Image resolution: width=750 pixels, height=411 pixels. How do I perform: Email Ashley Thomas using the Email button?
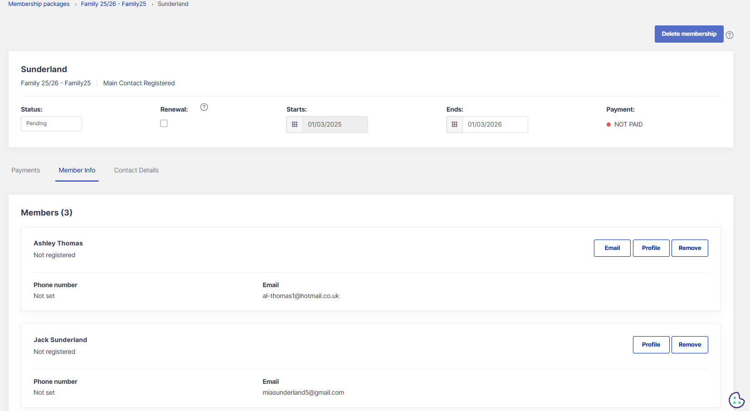pos(612,248)
